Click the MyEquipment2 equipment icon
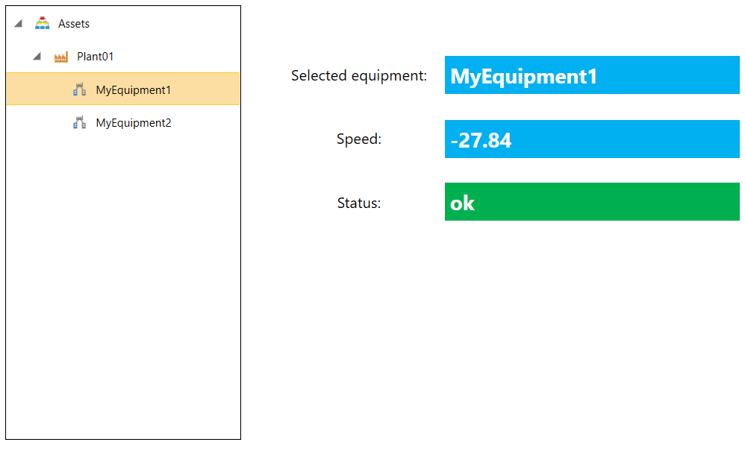 click(79, 123)
